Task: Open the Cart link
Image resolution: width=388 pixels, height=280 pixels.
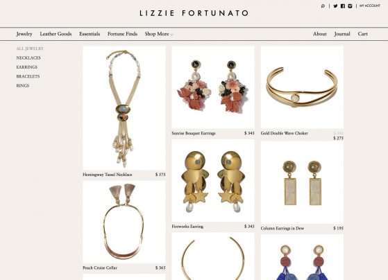Action: [362, 34]
